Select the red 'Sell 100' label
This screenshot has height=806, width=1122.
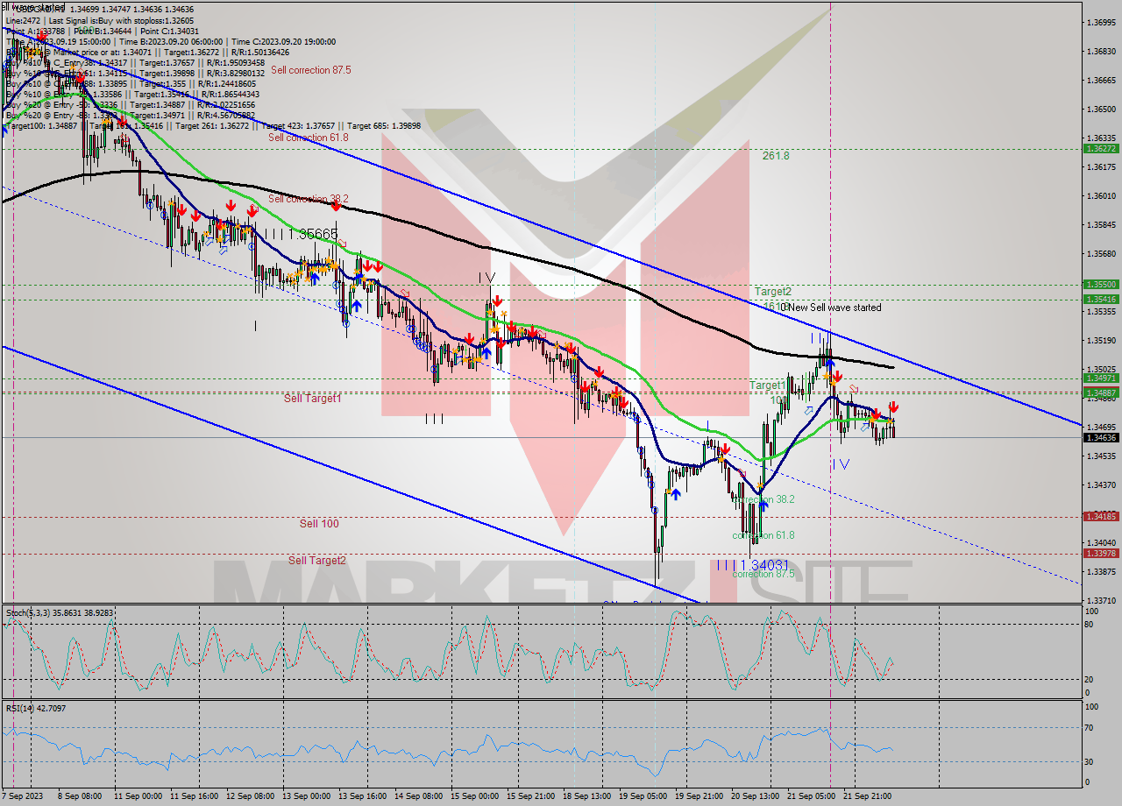click(x=319, y=524)
